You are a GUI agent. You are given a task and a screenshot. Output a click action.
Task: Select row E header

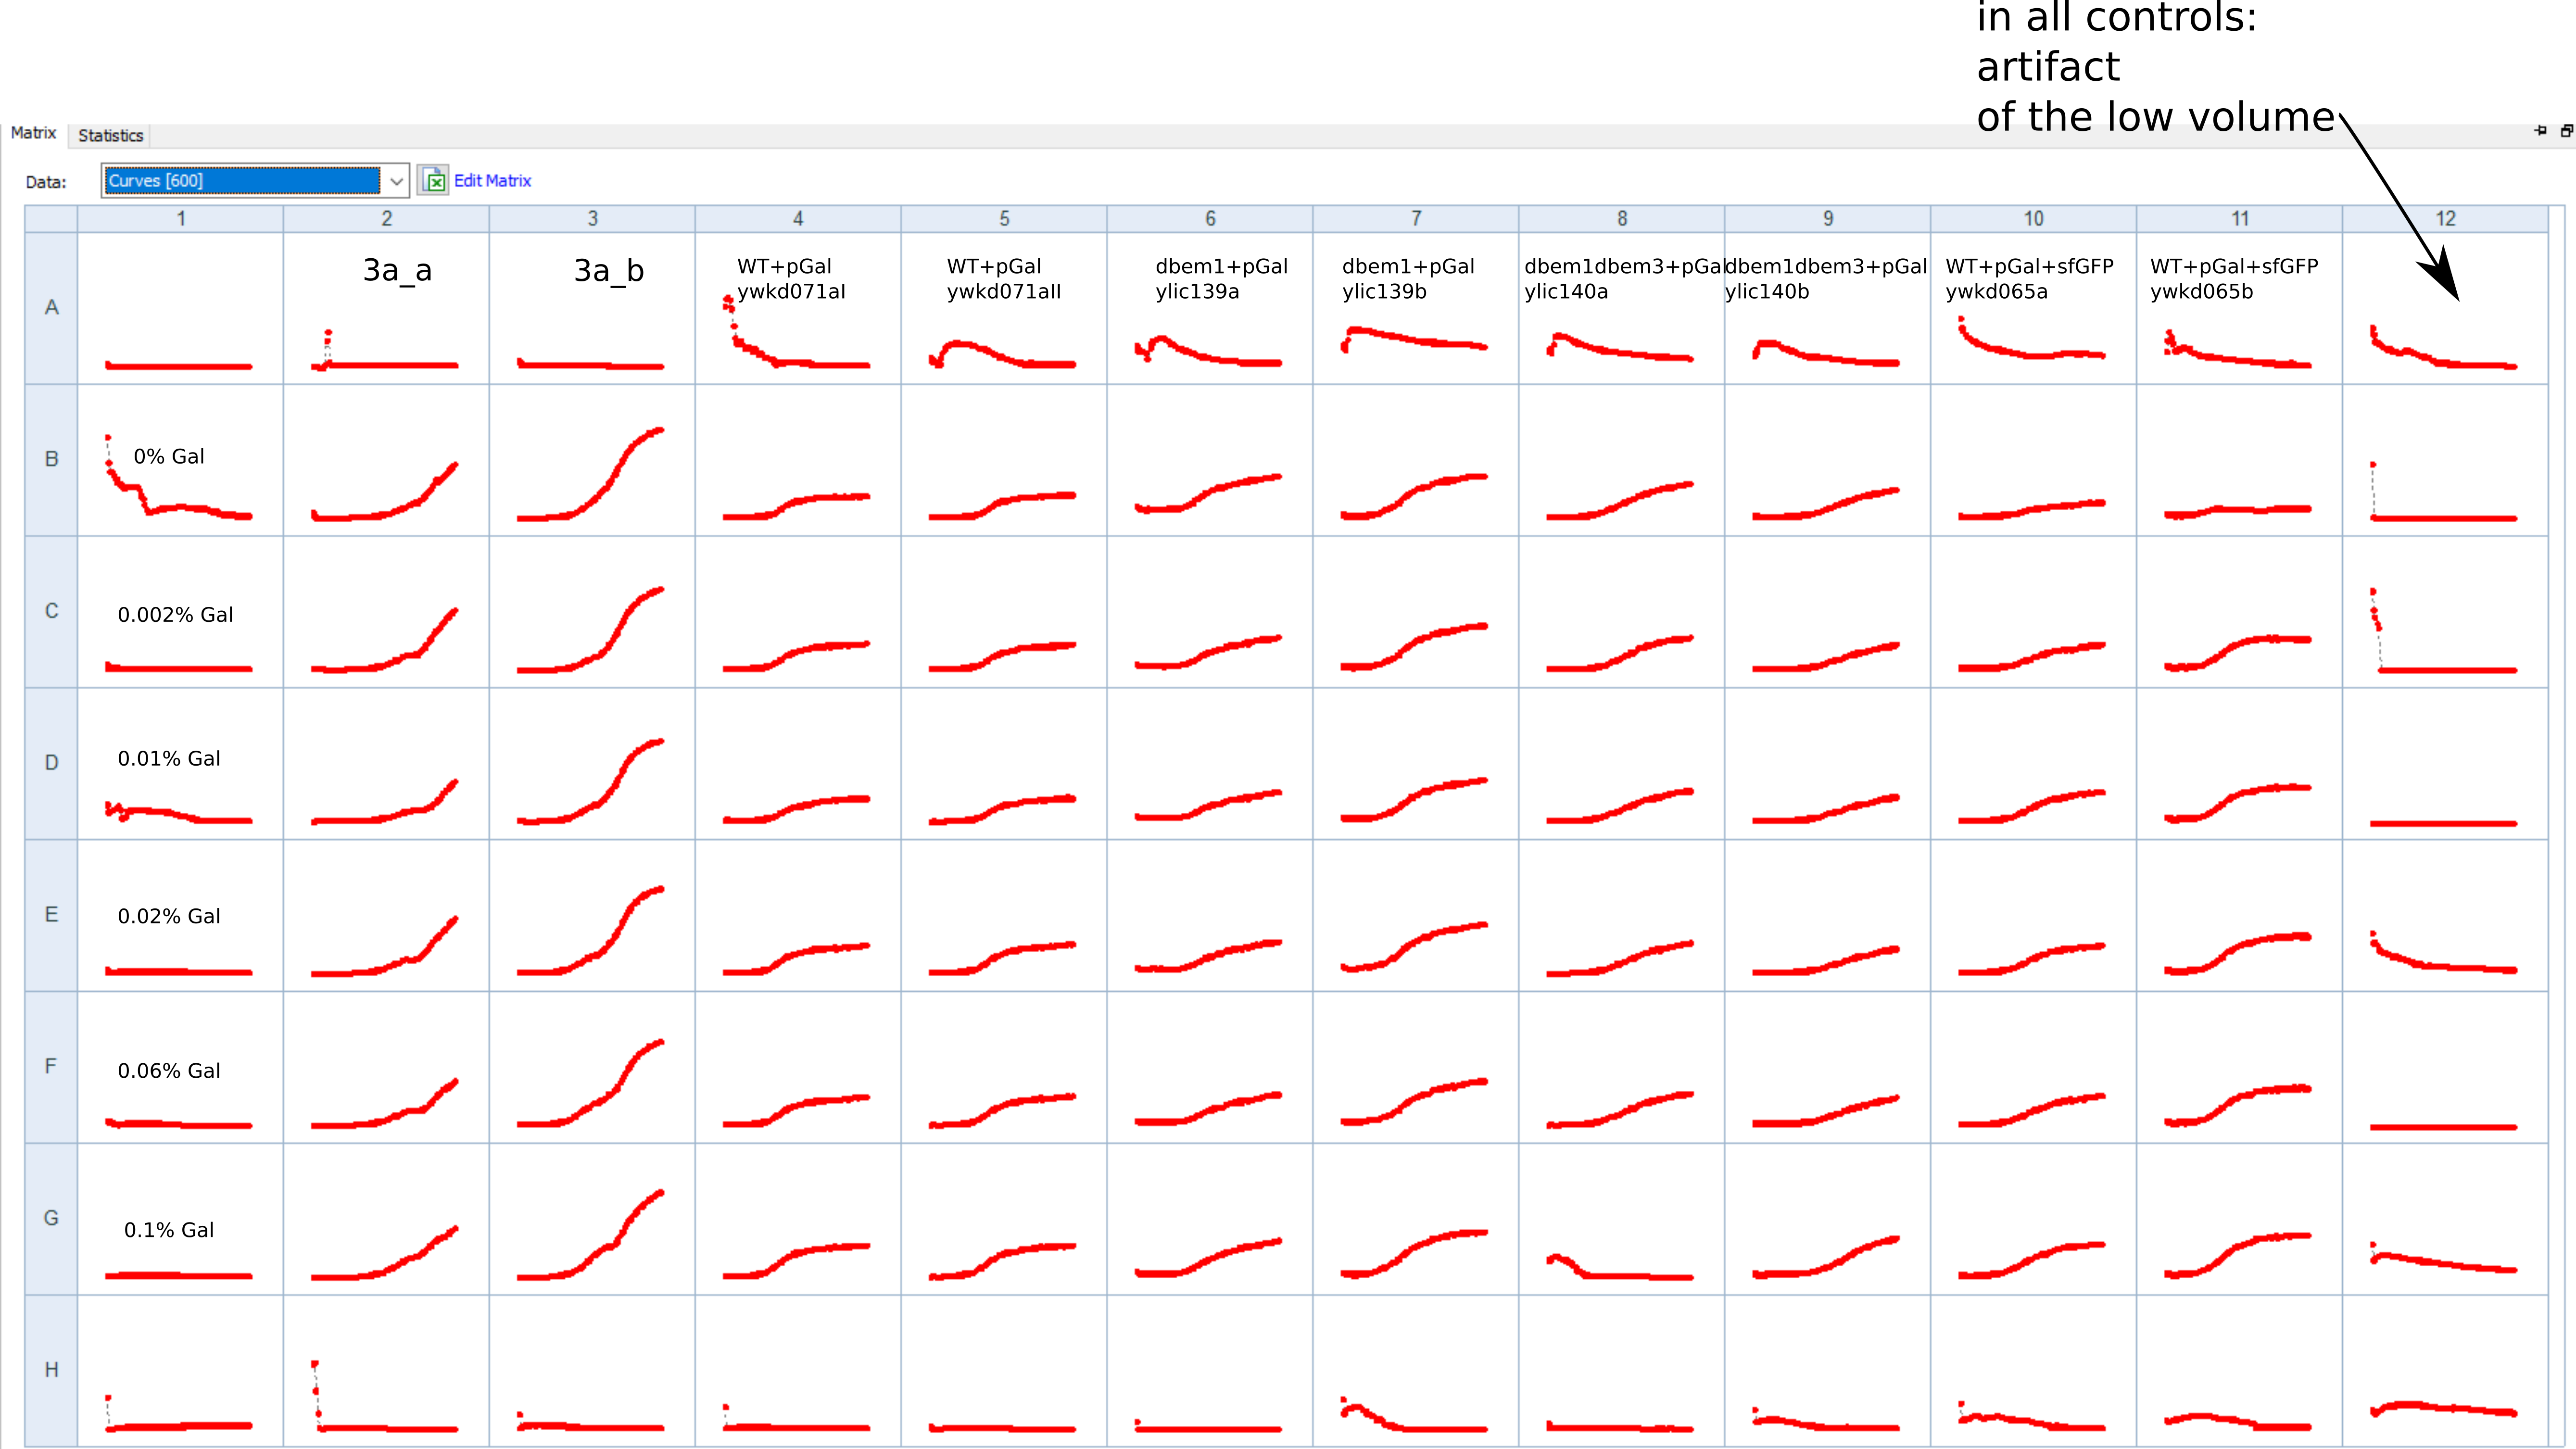coord(51,916)
